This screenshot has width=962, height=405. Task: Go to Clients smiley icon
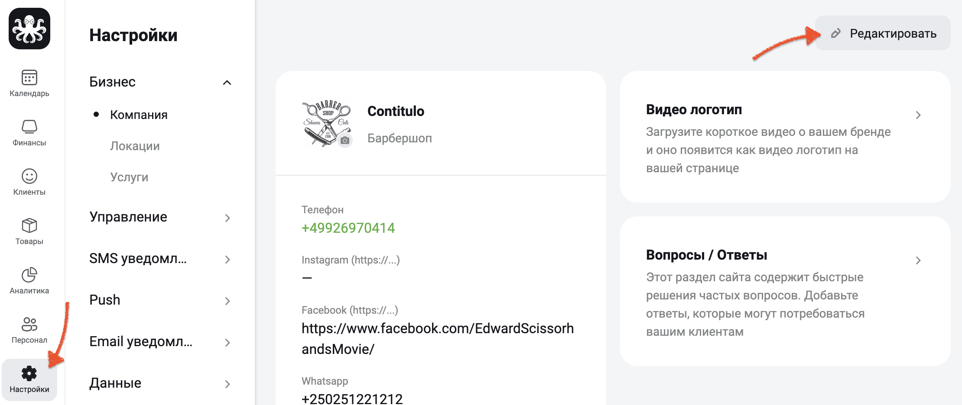[x=29, y=176]
